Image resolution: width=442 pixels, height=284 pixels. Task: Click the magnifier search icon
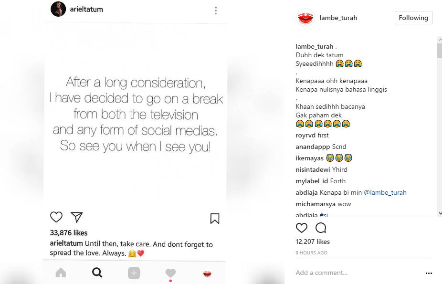97,273
